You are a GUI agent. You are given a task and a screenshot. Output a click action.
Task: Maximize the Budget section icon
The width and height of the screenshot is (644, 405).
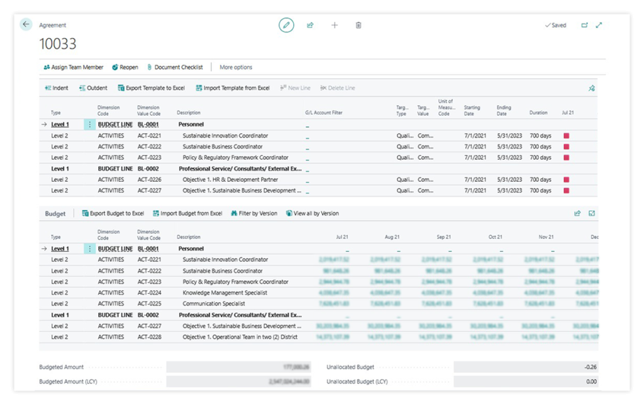[x=591, y=213]
